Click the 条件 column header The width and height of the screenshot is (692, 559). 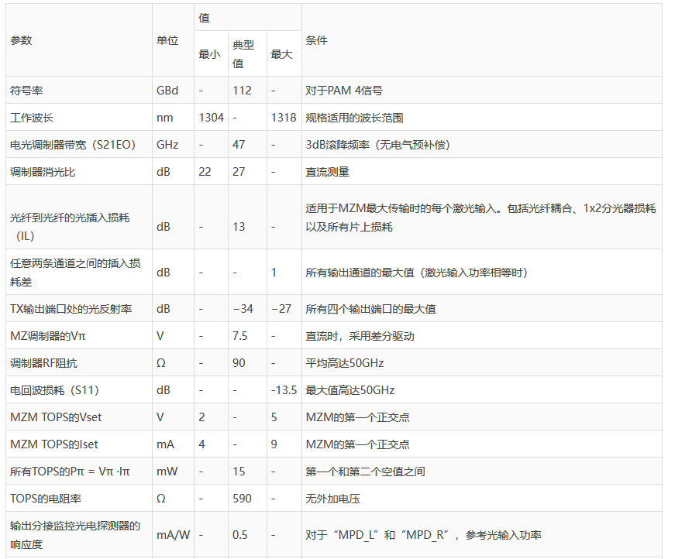coord(317,40)
